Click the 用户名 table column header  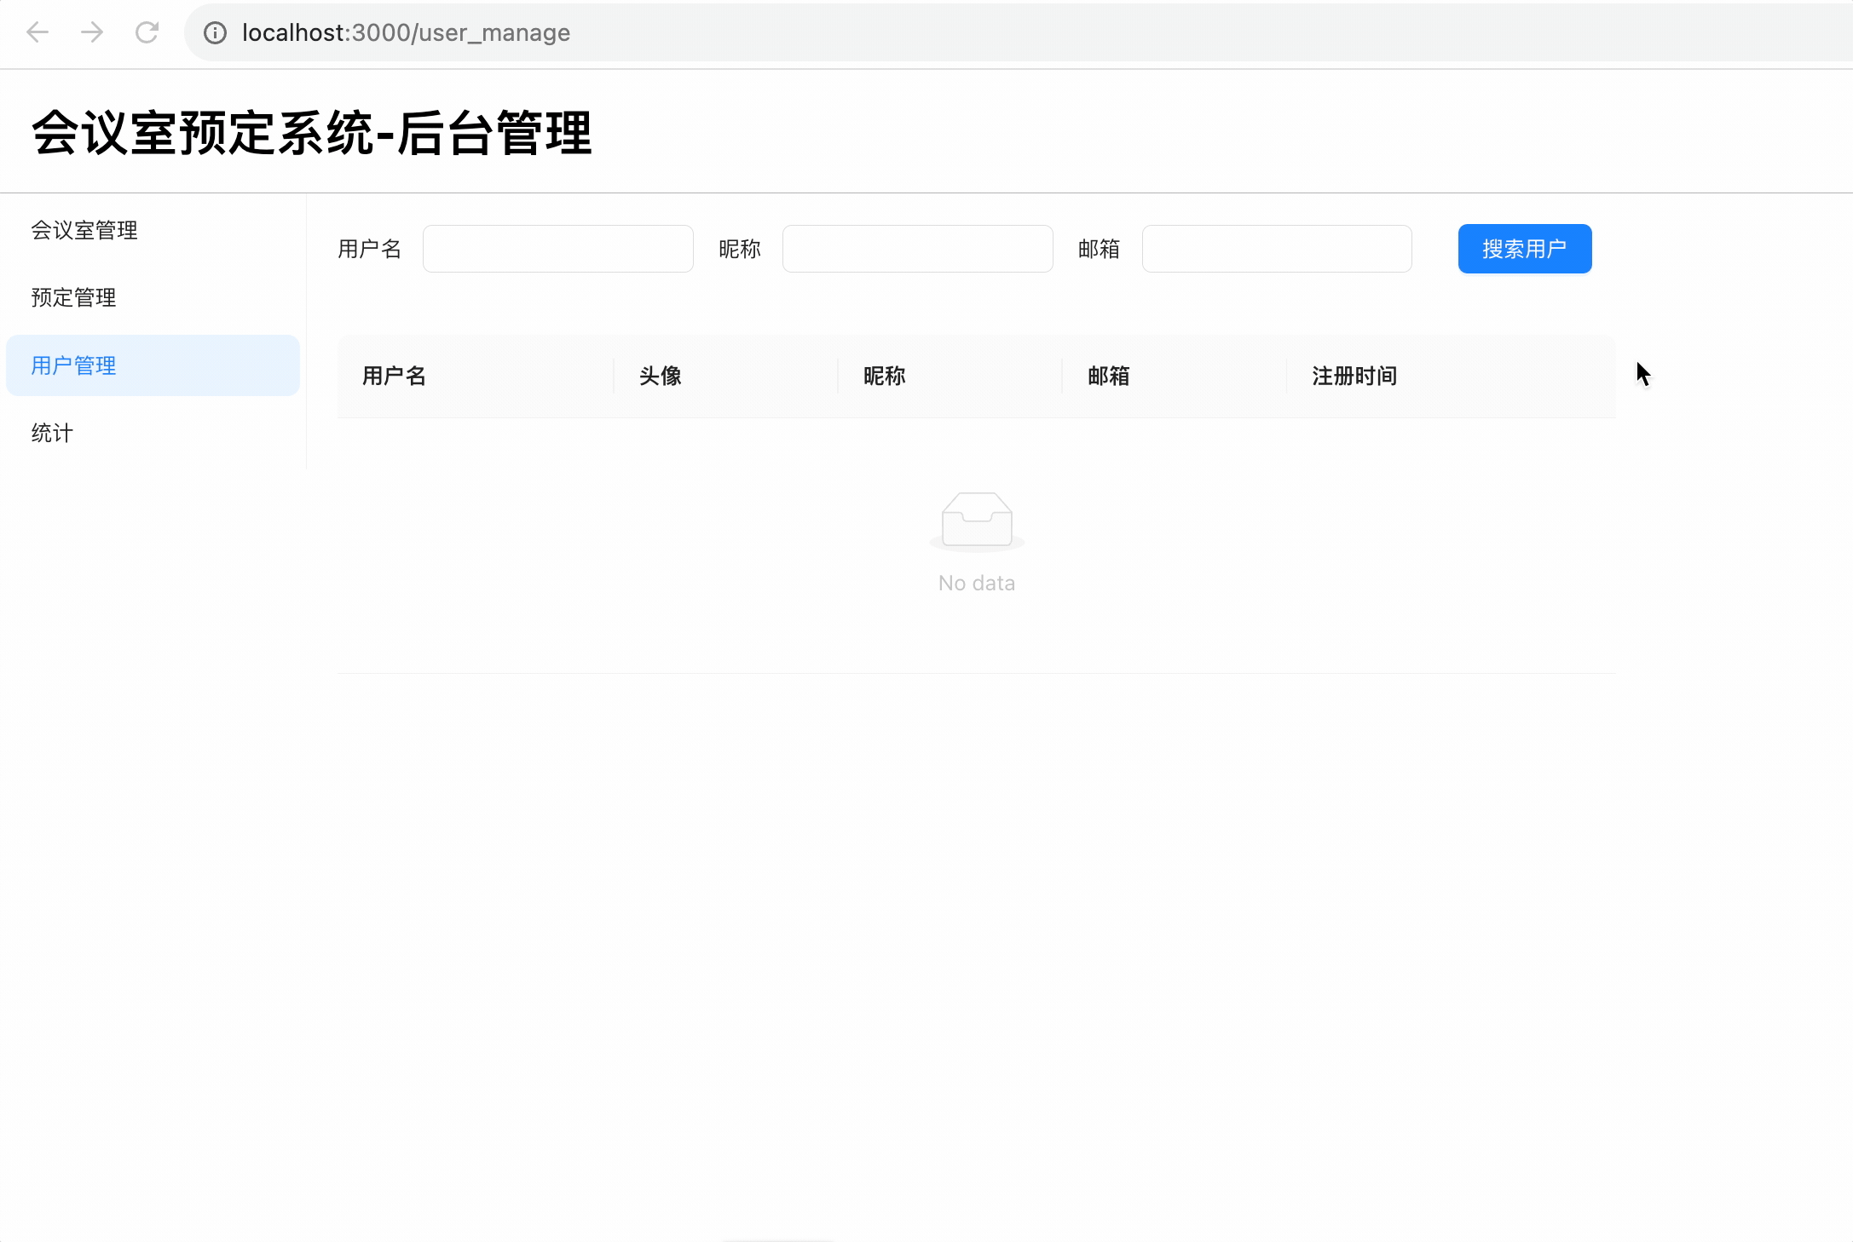(x=394, y=376)
